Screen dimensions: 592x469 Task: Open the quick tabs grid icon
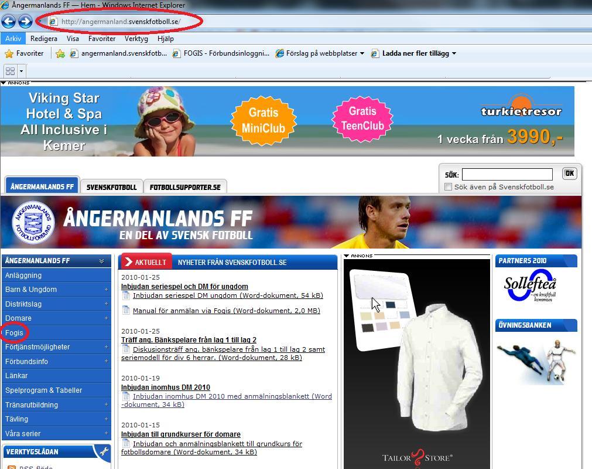(10, 71)
